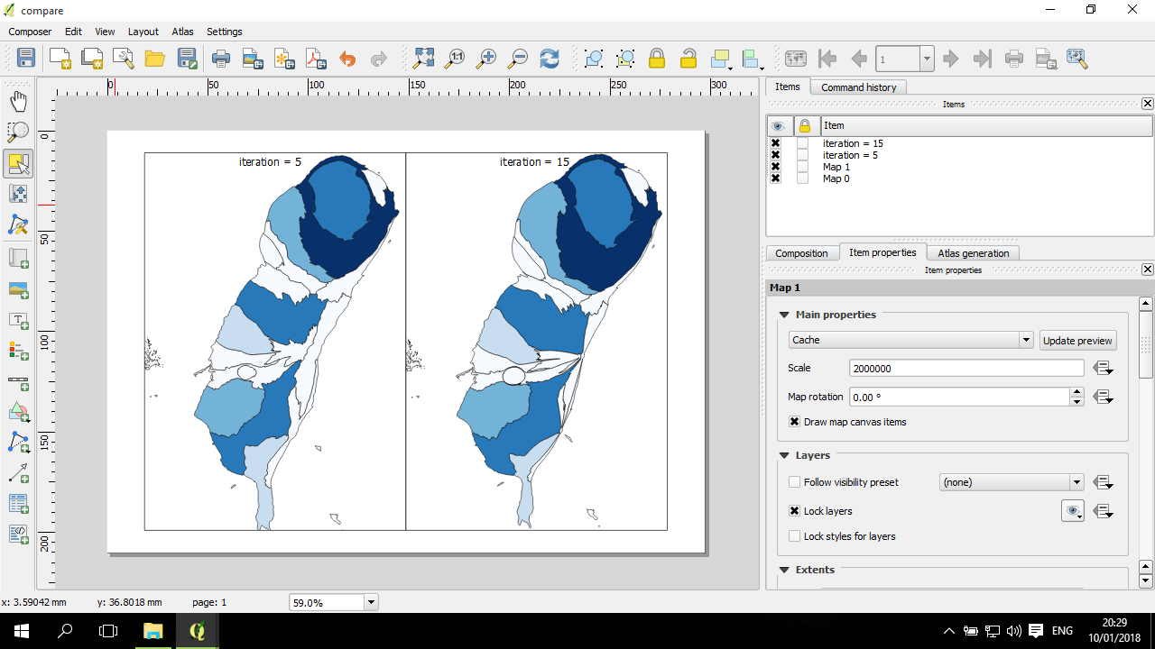
Task: Select the Add new map tool
Action: [x=18, y=258]
